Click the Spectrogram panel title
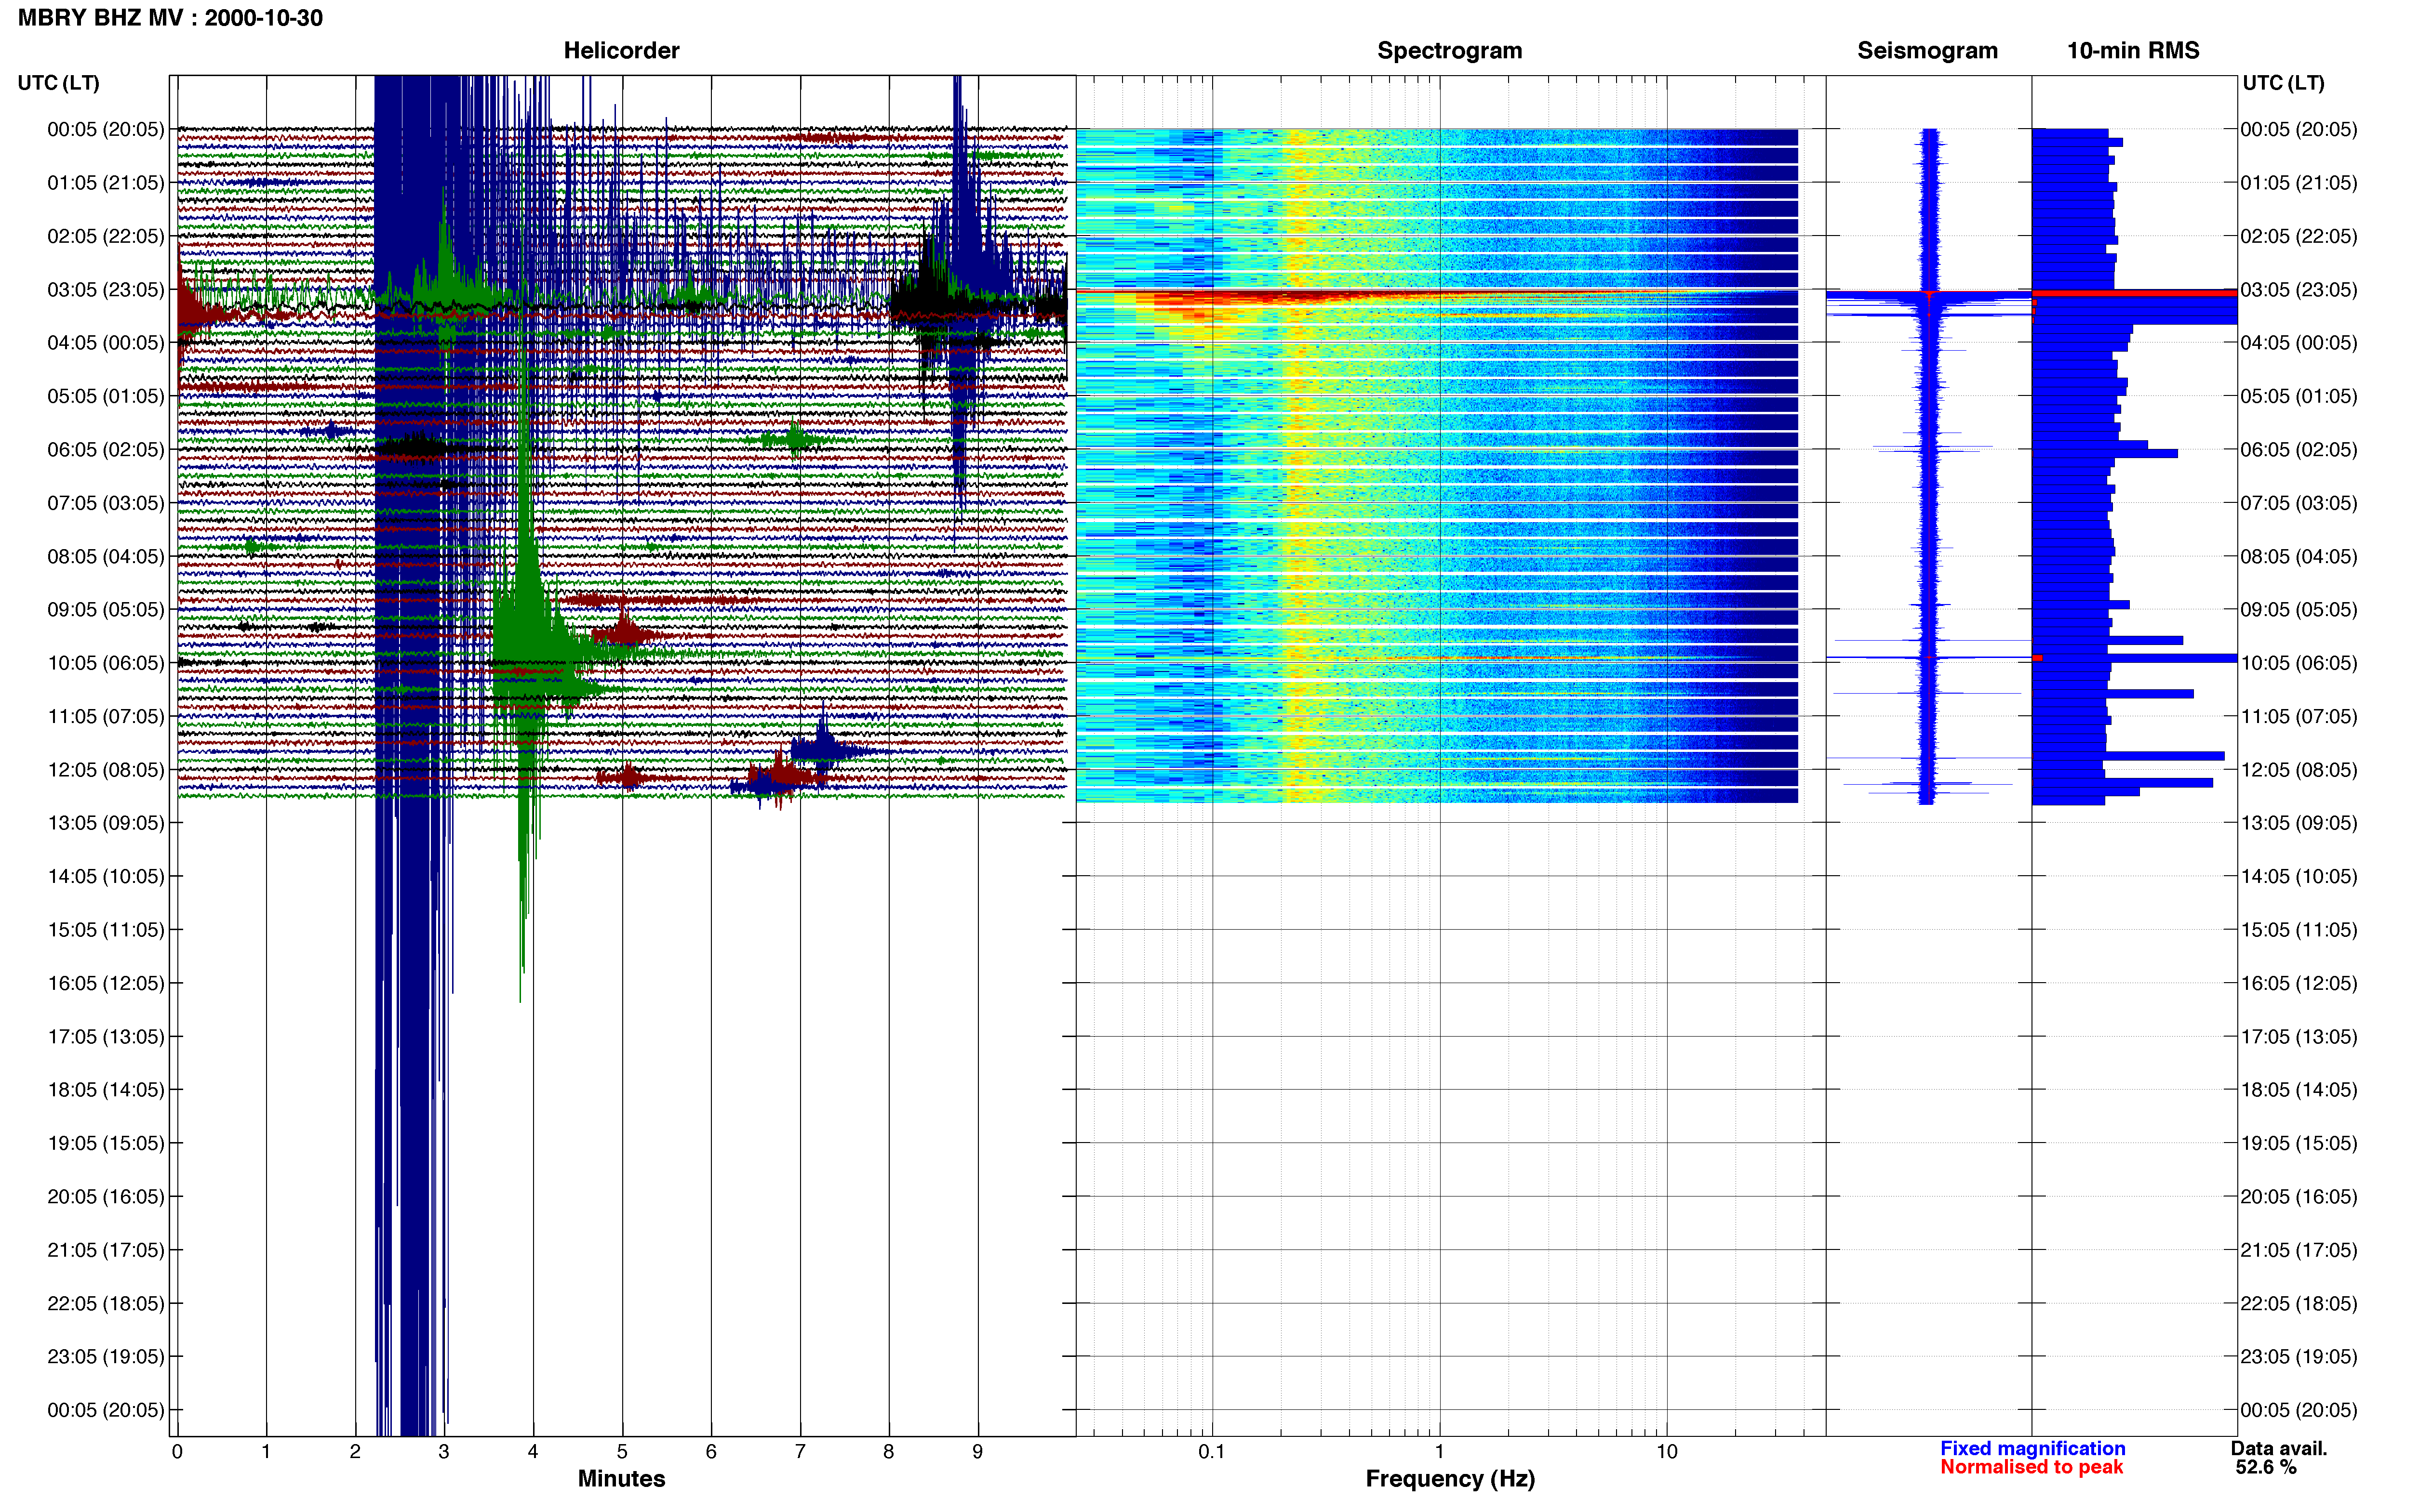This screenshot has height=1512, width=2419. click(x=1450, y=51)
